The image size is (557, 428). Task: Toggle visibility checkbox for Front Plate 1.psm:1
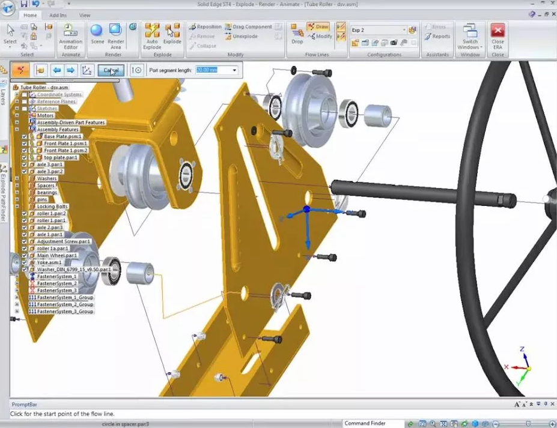[x=24, y=143]
